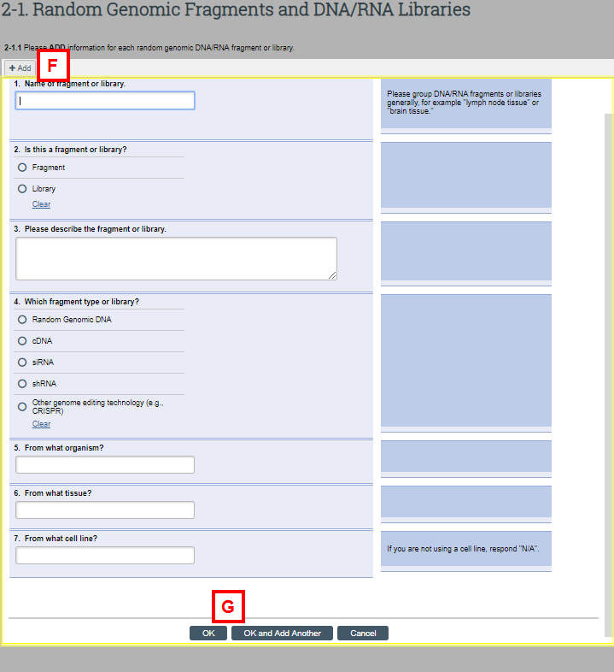This screenshot has width=614, height=672.
Task: Click the 'Please group DNA/RNA fragments' help text
Action: tap(465, 103)
